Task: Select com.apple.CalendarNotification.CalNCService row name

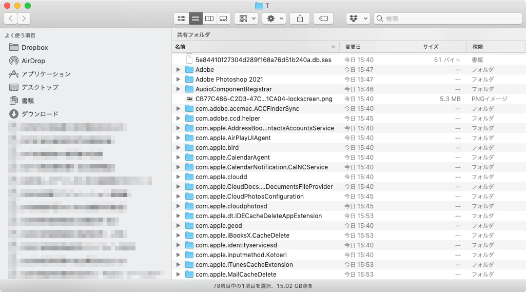Action: (262, 167)
